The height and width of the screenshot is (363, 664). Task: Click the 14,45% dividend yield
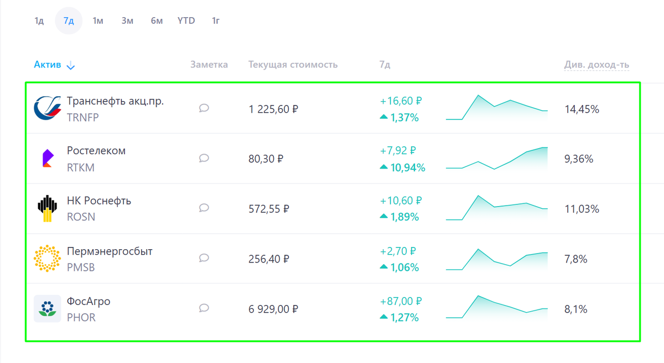(582, 109)
